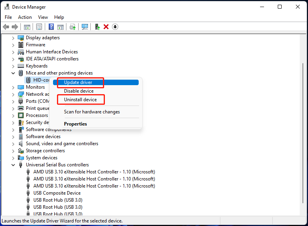Open the Properties toolbar icon

(39, 27)
